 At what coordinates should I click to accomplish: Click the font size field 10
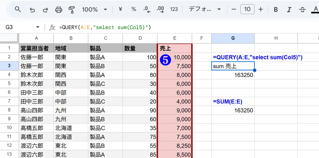[x=247, y=10]
